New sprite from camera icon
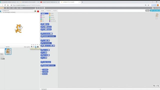The image size is (160, 90). [38, 47]
